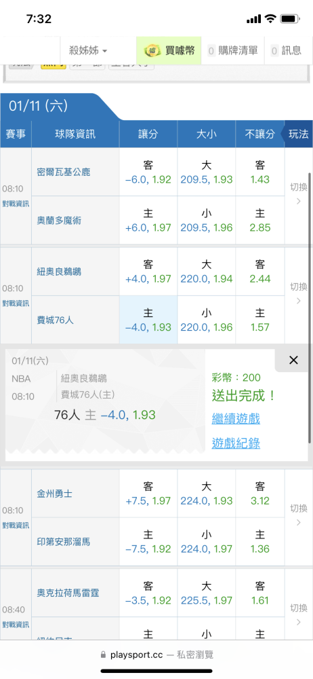The image size is (313, 679).
Task: Click the 繼續遊戲 link
Action: pyautogui.click(x=236, y=419)
